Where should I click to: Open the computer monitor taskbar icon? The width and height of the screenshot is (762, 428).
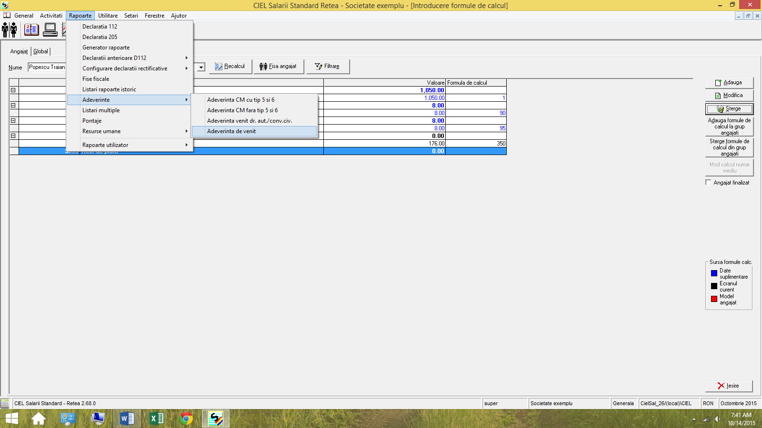coord(98,418)
